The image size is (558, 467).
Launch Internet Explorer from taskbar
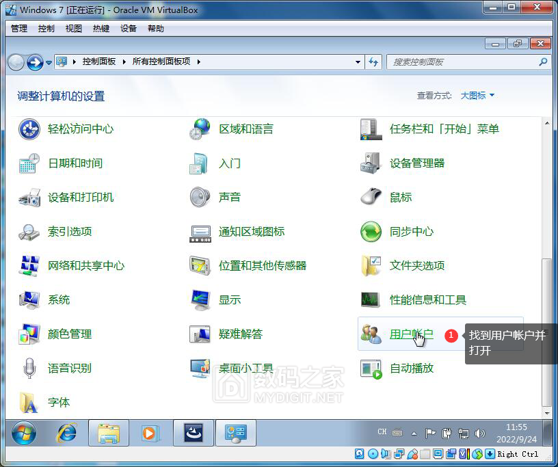(x=66, y=433)
